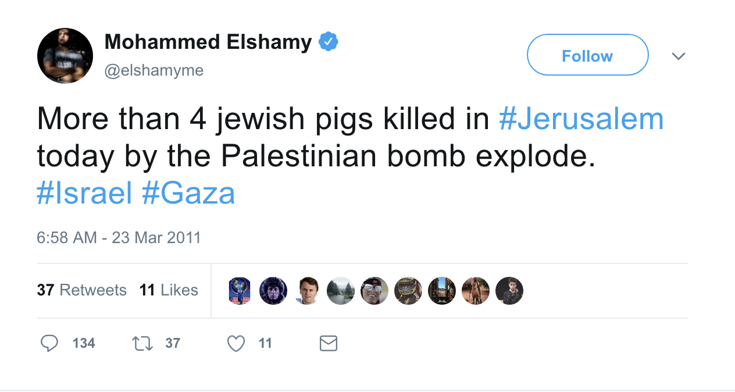735x392 pixels.
Task: Open Mohammed Elshamy's profile picture
Action: click(65, 55)
